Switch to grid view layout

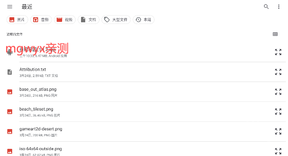coord(275,34)
